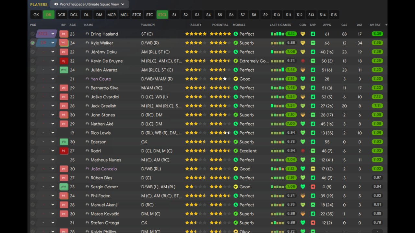Image resolution: width=415 pixels, height=233 pixels.
Task: Click the condition heart icon for Erling Haaland
Action: (x=303, y=34)
